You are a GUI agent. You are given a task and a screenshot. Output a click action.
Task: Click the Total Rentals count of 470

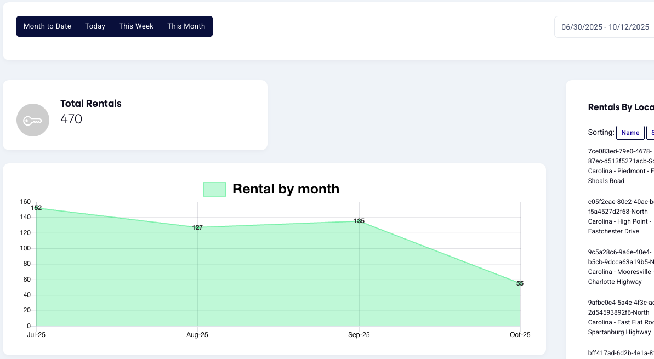(x=71, y=119)
